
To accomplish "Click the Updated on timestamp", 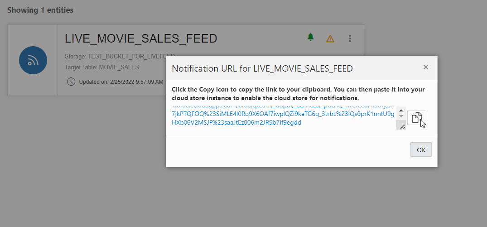I will pos(121,82).
